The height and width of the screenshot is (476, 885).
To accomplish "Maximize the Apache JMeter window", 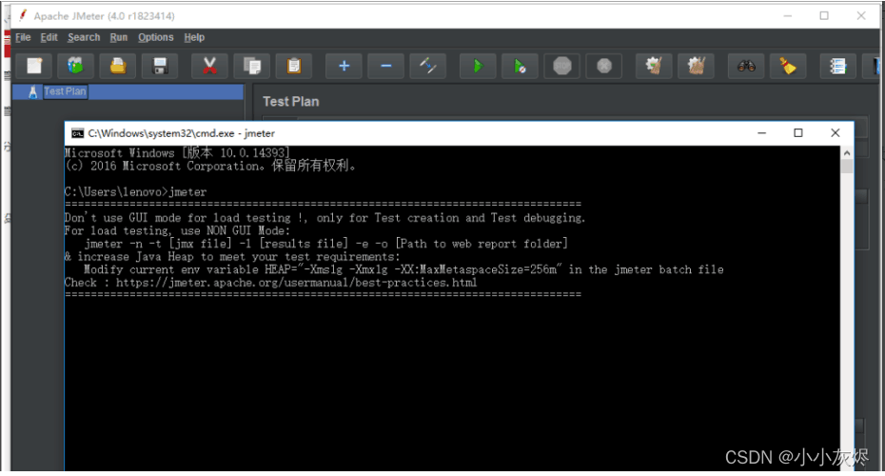I will pos(824,16).
